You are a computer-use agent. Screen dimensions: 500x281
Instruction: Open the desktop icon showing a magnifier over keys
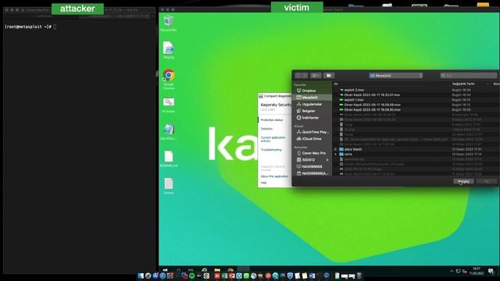169,105
